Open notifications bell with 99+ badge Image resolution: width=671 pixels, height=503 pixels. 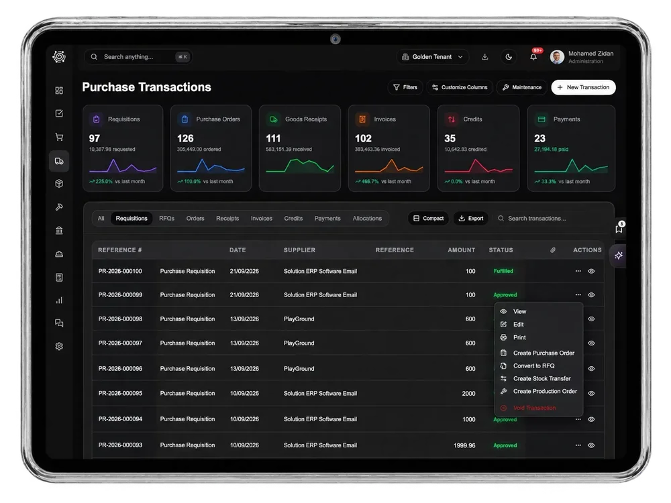[533, 56]
